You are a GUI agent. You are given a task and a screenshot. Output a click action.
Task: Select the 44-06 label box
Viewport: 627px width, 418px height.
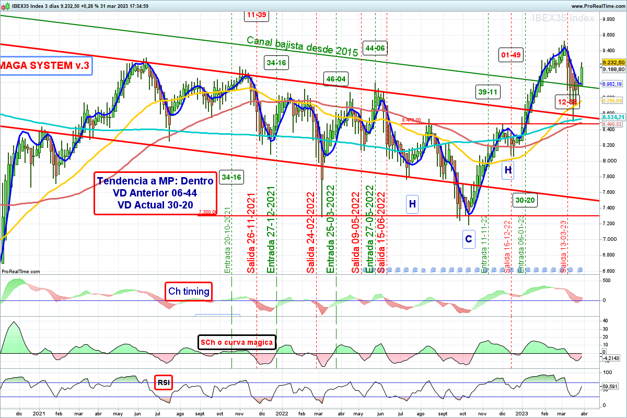coord(375,48)
